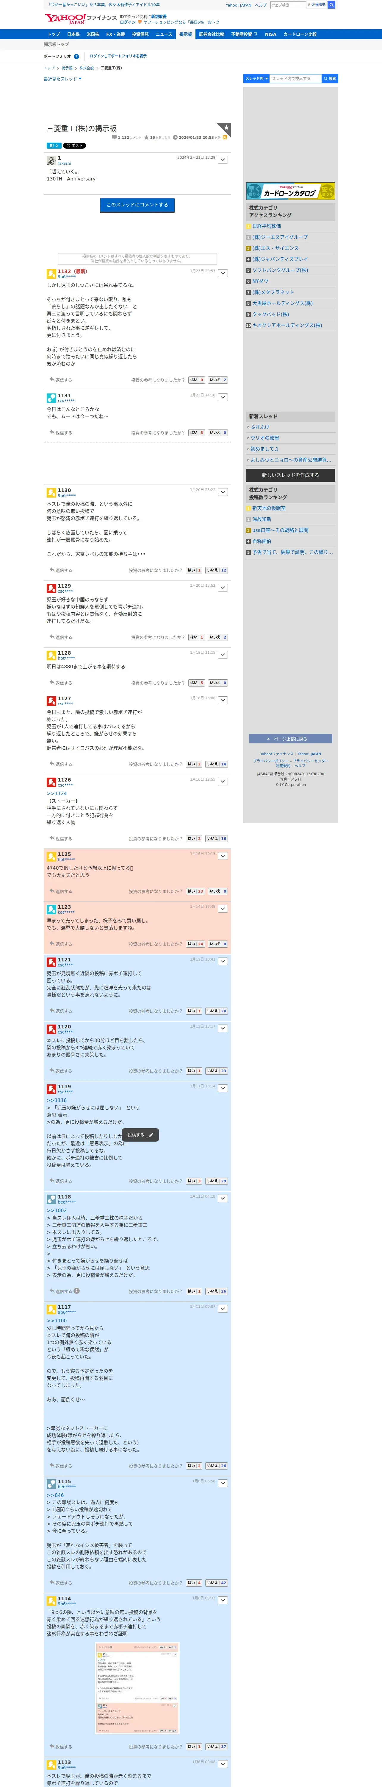Image resolution: width=382 pixels, height=1787 pixels.
Task: Vote はい on post 1131
Action: [197, 433]
